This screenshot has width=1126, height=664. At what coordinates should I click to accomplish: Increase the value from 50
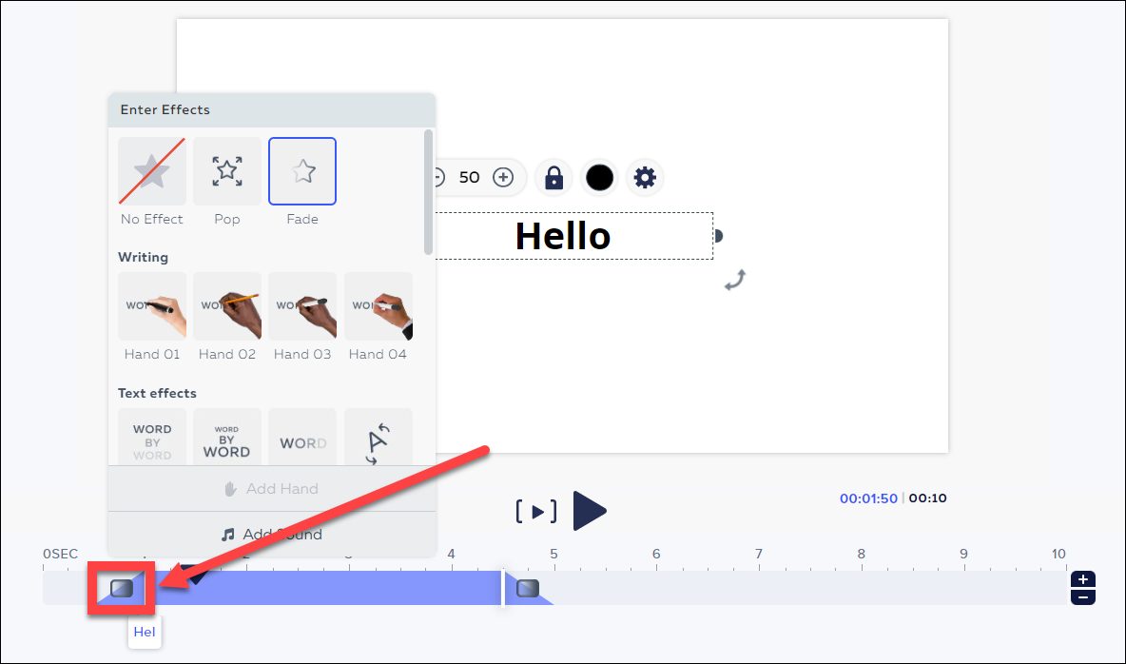click(503, 177)
